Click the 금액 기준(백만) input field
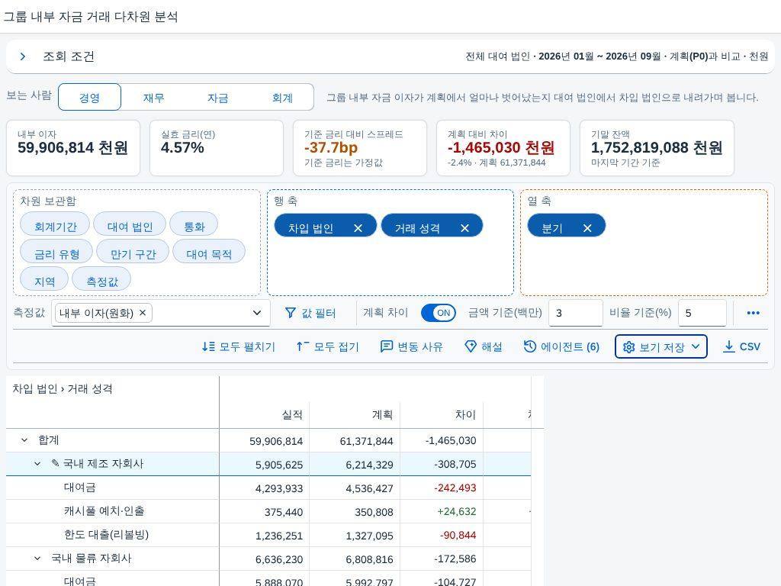The height and width of the screenshot is (586, 781). click(x=575, y=313)
